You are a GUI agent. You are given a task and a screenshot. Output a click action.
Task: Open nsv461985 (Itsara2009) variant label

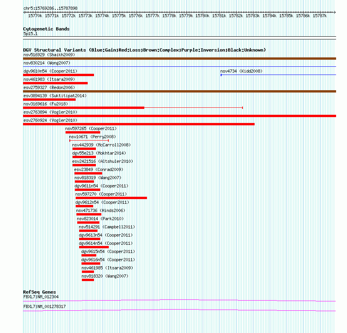coord(107,268)
